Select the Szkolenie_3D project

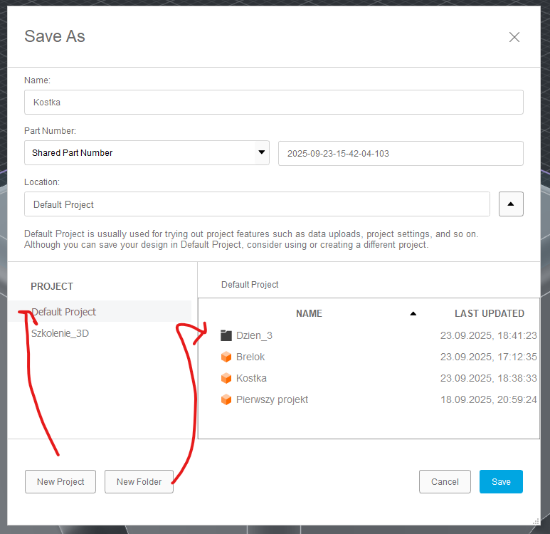pyautogui.click(x=60, y=333)
